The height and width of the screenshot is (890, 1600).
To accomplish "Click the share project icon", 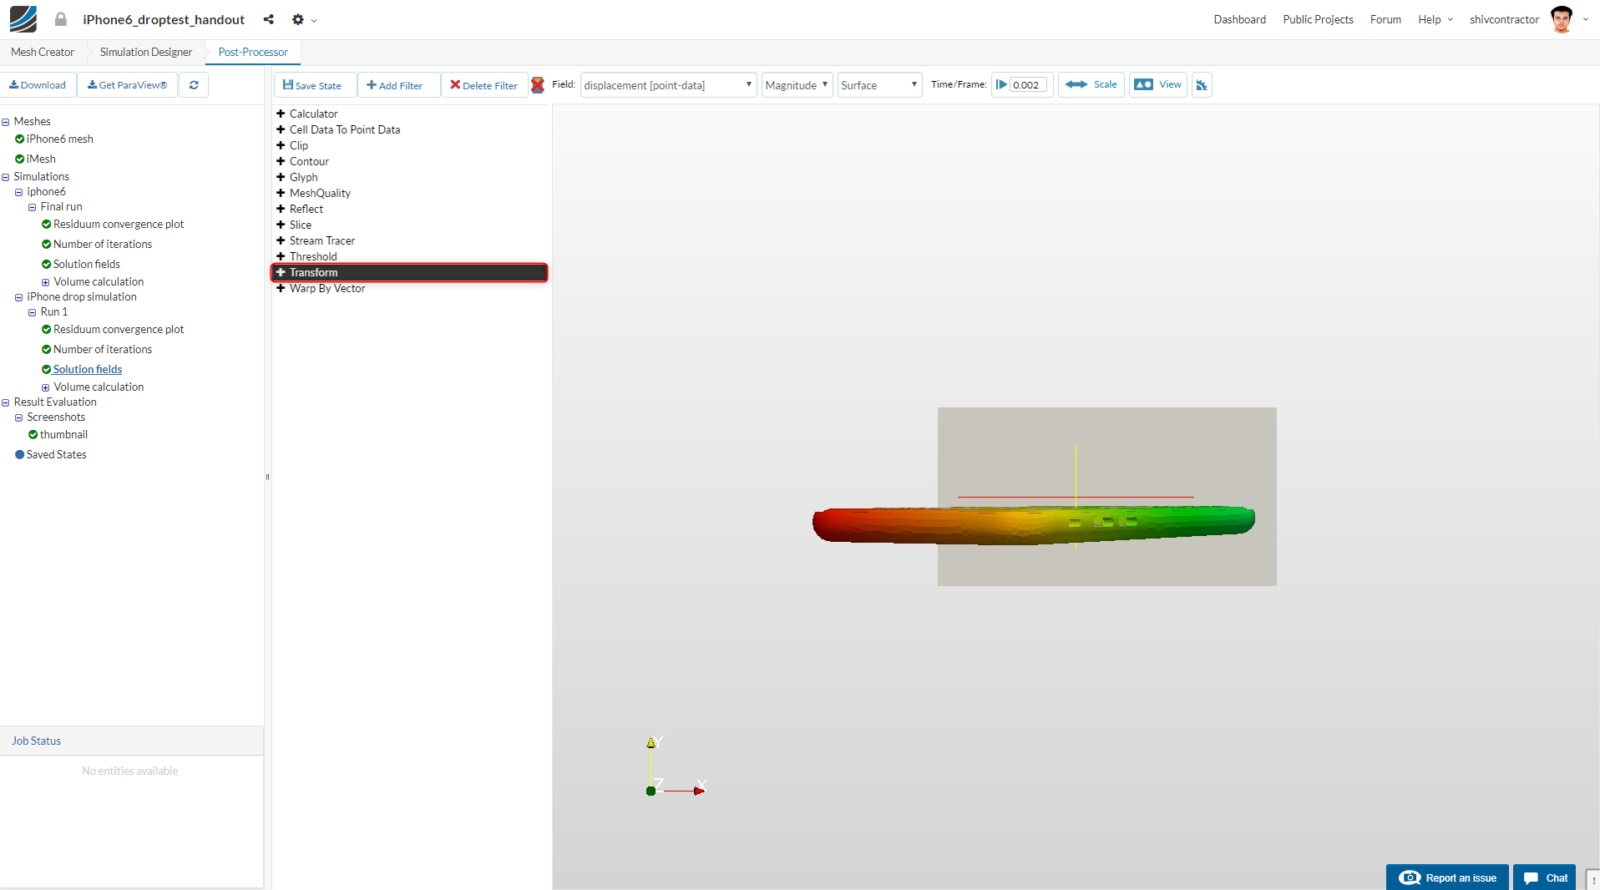I will [x=268, y=19].
